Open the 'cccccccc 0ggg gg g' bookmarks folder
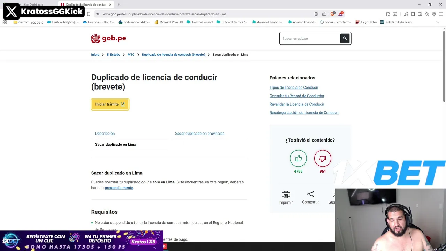 click(x=28, y=22)
